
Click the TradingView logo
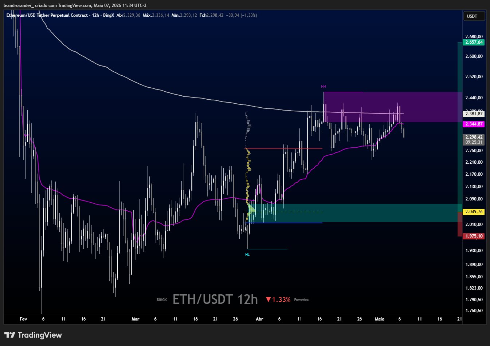[x=33, y=335]
